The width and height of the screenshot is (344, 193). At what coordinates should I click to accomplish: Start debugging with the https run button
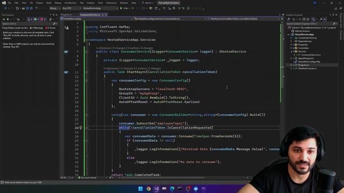124,9
